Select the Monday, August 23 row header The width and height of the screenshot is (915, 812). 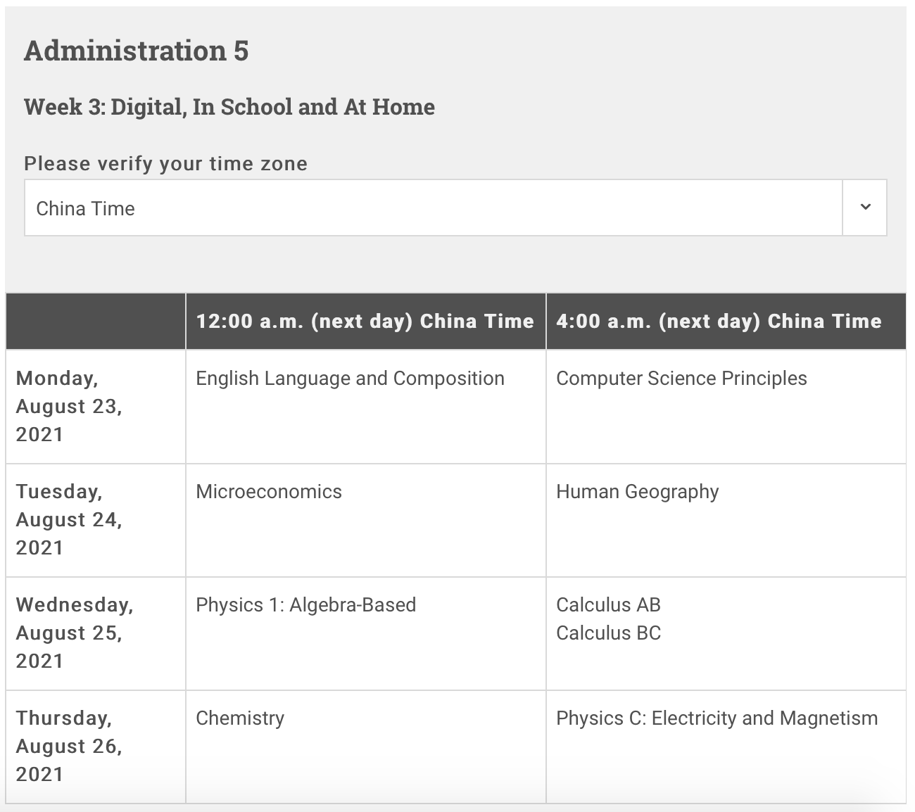(x=69, y=406)
